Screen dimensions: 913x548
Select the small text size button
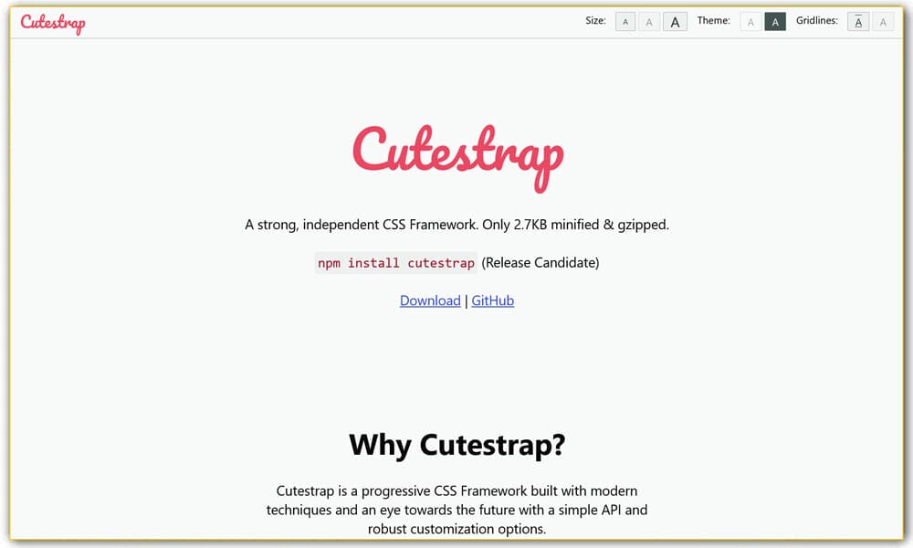pos(625,22)
